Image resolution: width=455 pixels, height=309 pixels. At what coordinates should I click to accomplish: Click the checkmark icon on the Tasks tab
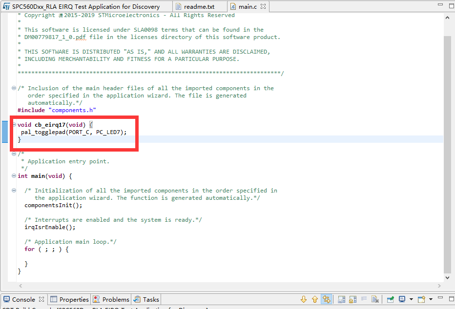pyautogui.click(x=138, y=299)
